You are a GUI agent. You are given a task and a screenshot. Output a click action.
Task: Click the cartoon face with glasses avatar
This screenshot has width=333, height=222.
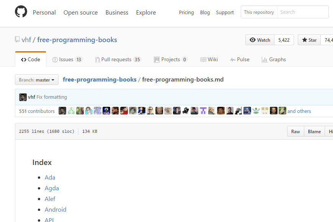click(x=89, y=111)
